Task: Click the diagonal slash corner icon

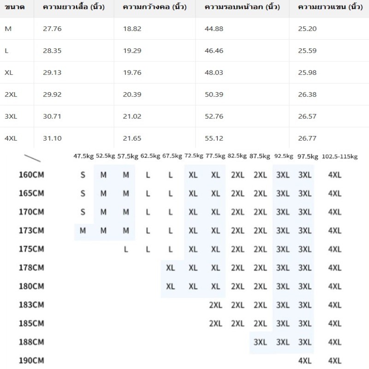Action: (x=32, y=158)
